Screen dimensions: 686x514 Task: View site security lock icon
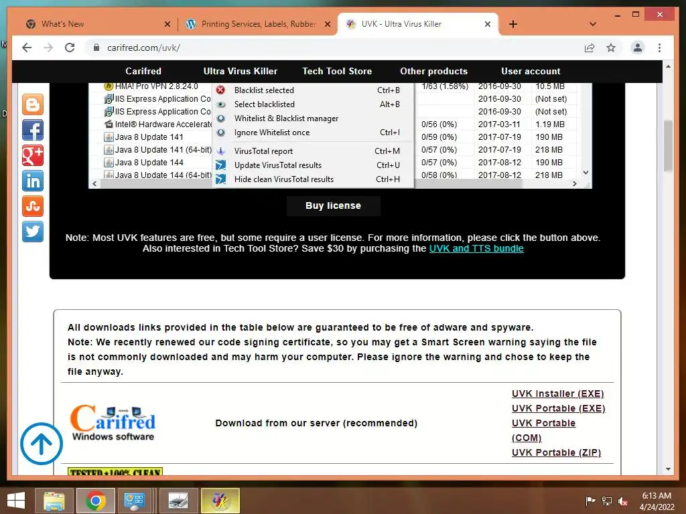point(96,48)
